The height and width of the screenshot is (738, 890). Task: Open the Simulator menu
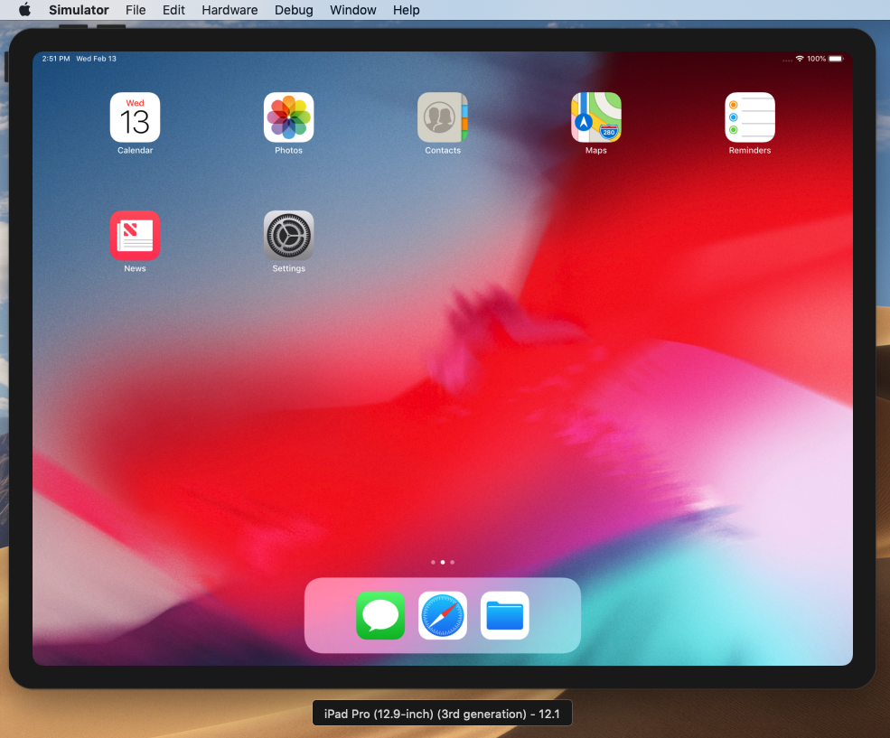point(79,10)
